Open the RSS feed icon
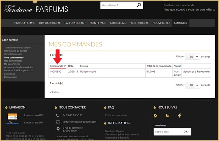The height and width of the screenshot is (141, 219). 156,116
